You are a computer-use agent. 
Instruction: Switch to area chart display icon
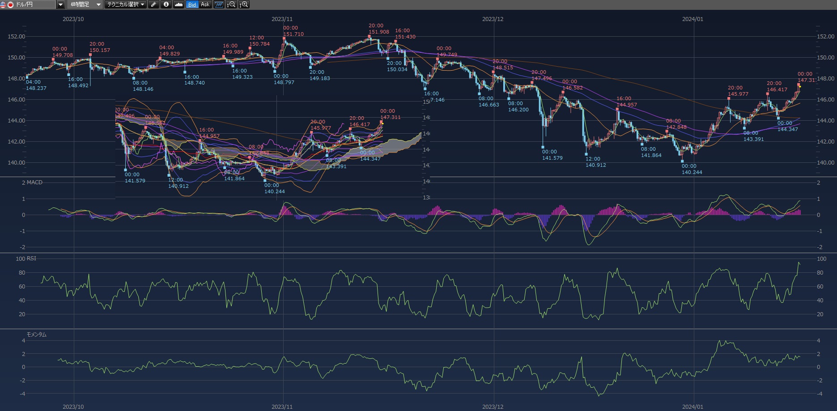[178, 4]
